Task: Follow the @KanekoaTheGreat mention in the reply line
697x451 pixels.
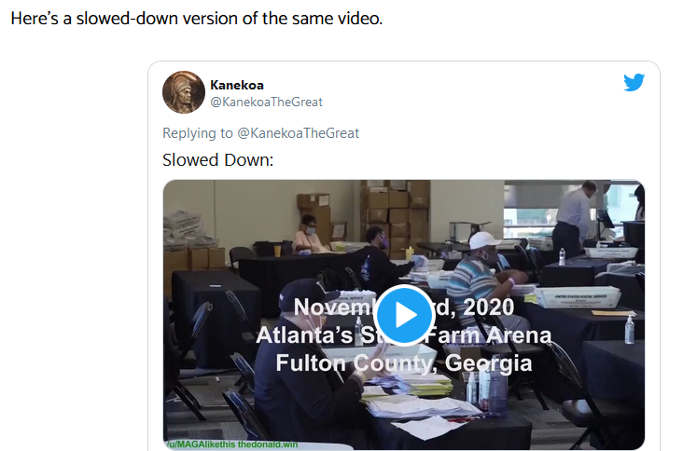Action: pos(299,133)
